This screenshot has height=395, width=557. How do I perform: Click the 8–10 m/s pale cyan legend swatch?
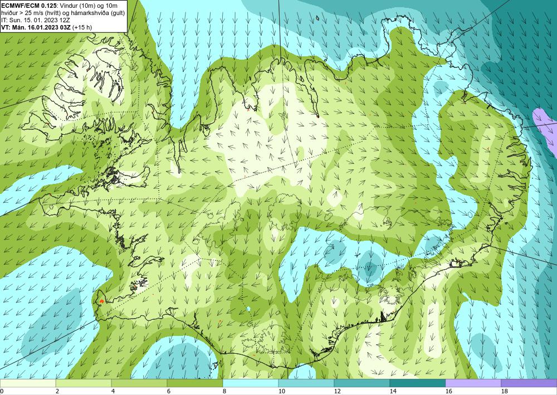coord(251,383)
